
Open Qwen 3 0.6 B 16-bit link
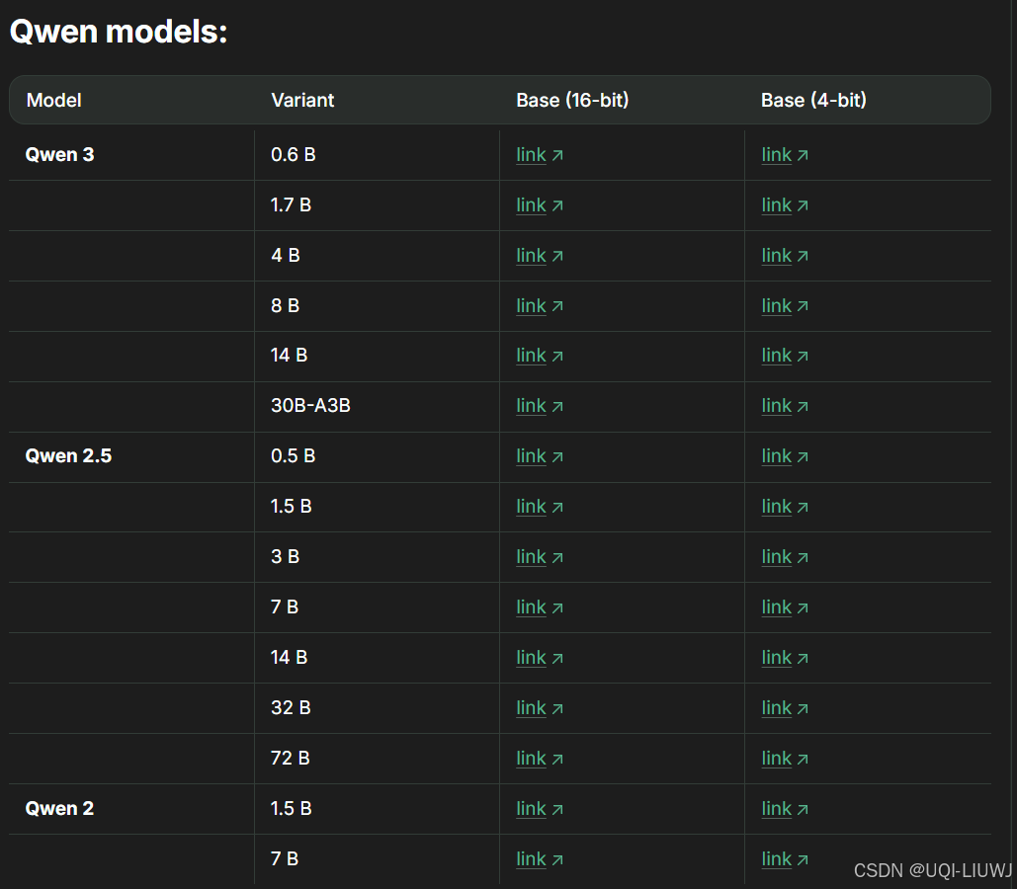[x=539, y=155]
